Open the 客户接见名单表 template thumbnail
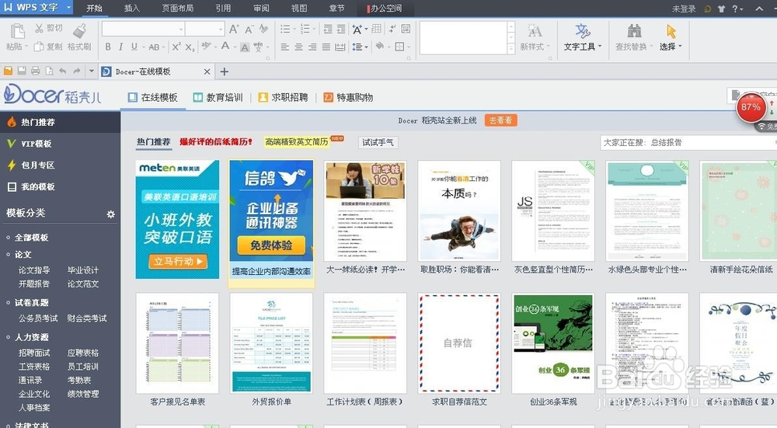The width and height of the screenshot is (777, 428). [177, 343]
